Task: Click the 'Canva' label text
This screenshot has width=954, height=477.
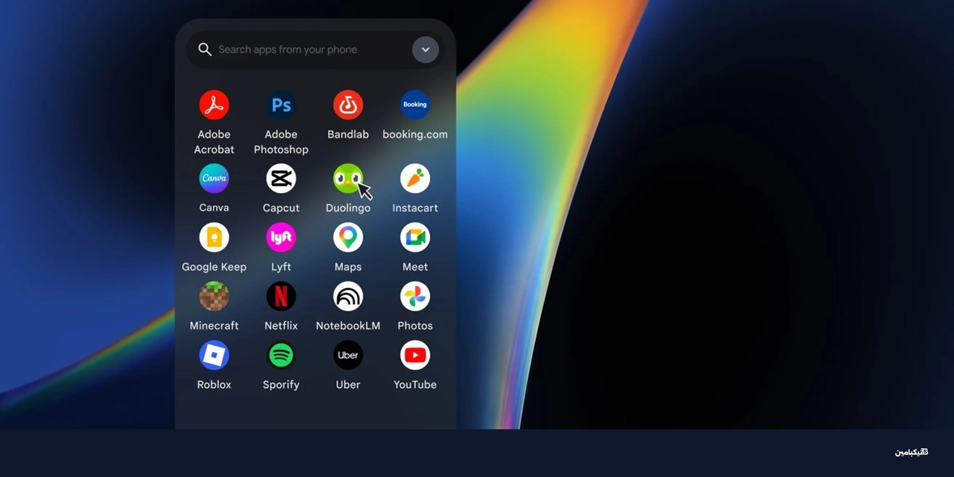Action: (x=214, y=207)
